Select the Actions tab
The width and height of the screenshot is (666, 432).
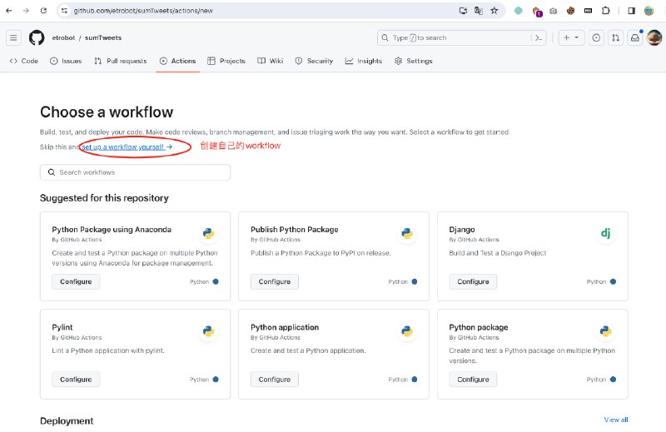(x=177, y=61)
